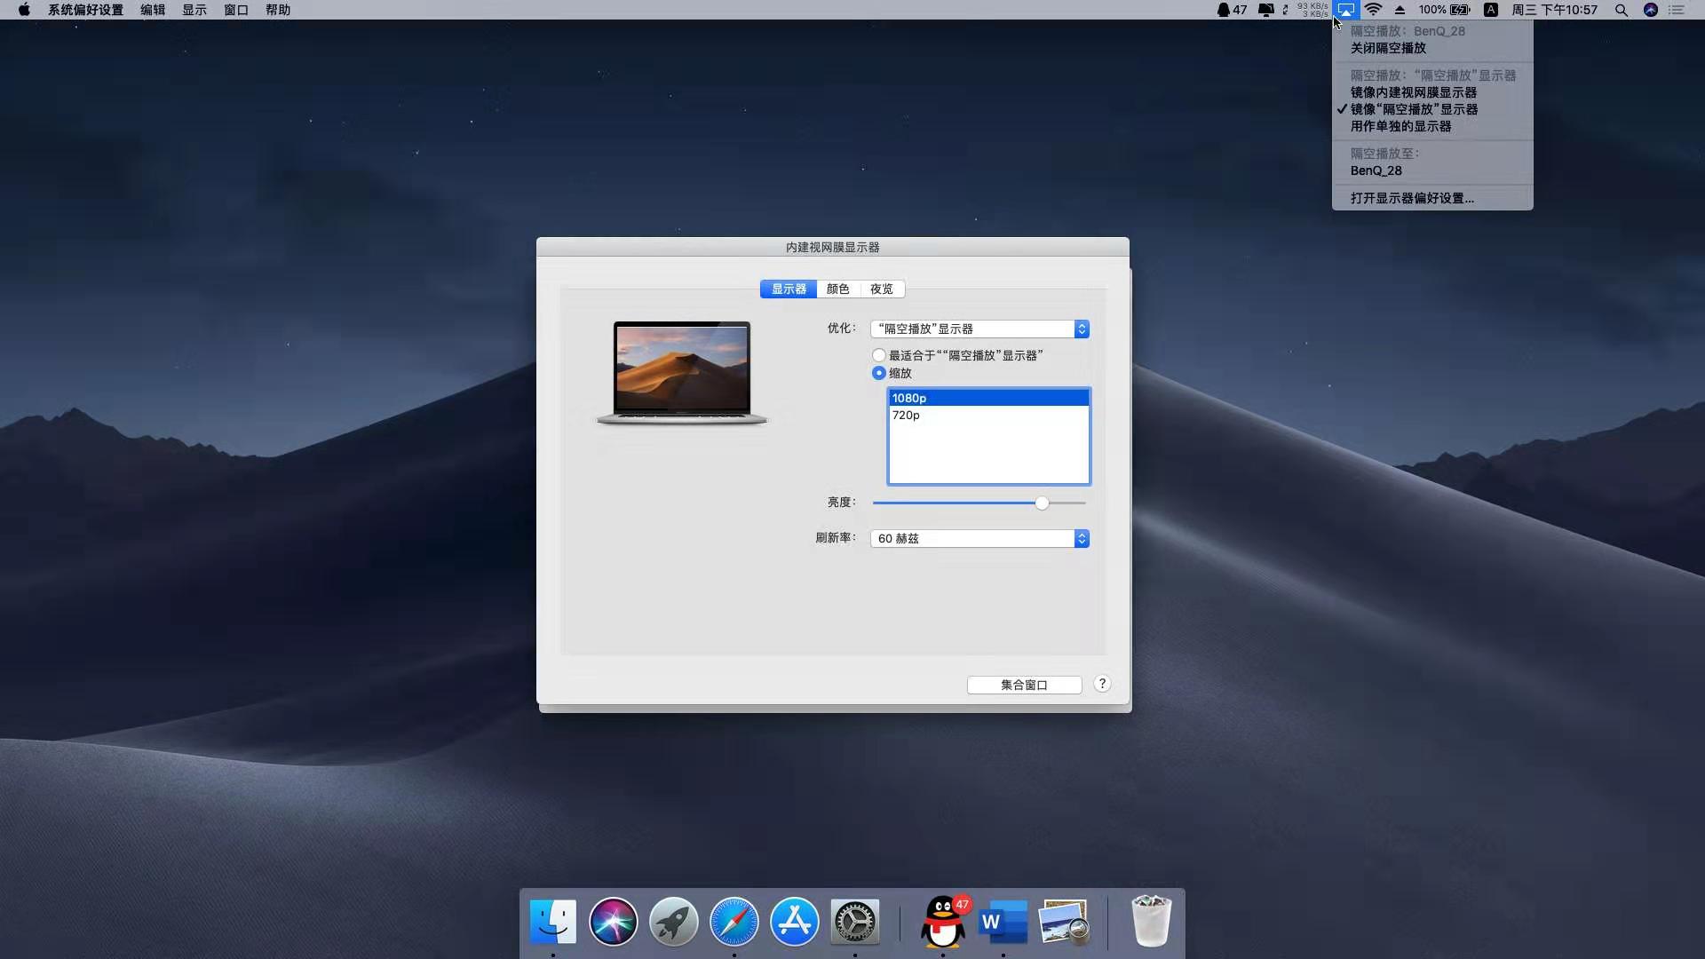
Task: Open QQ penguin icon in Dock
Action: [943, 922]
